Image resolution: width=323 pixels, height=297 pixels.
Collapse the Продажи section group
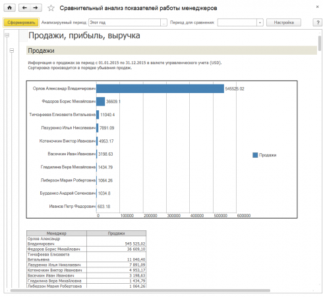(x=12, y=51)
